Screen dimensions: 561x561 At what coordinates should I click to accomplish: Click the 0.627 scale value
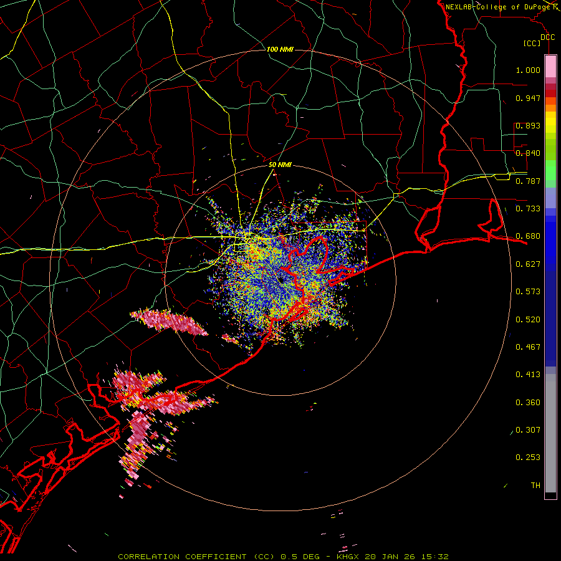(528, 264)
